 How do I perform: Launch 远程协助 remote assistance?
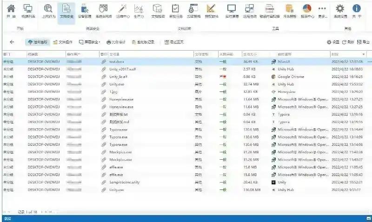(249, 11)
